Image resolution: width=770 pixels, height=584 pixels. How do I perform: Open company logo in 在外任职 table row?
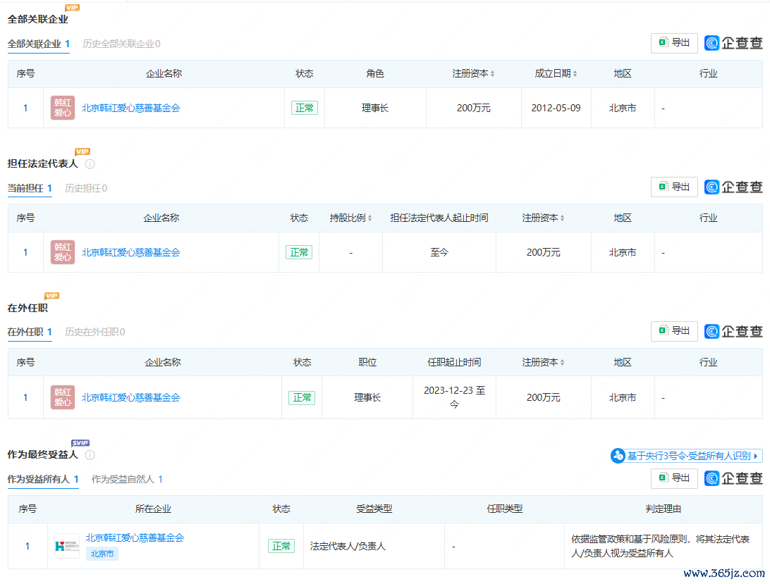click(62, 397)
